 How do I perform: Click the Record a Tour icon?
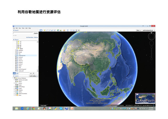pyautogui.click(x=55, y=30)
